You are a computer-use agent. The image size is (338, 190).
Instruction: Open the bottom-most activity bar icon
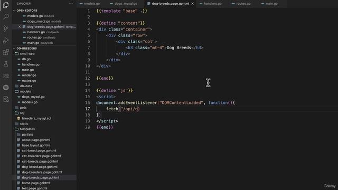click(6, 99)
